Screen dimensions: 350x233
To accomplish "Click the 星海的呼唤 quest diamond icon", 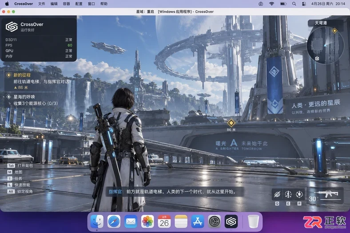I will pyautogui.click(x=9, y=97).
